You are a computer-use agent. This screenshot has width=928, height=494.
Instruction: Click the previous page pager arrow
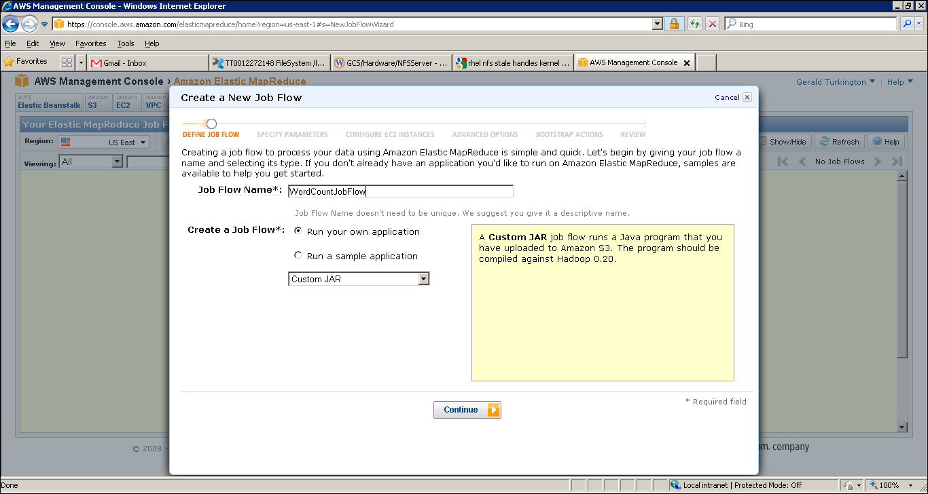802,161
